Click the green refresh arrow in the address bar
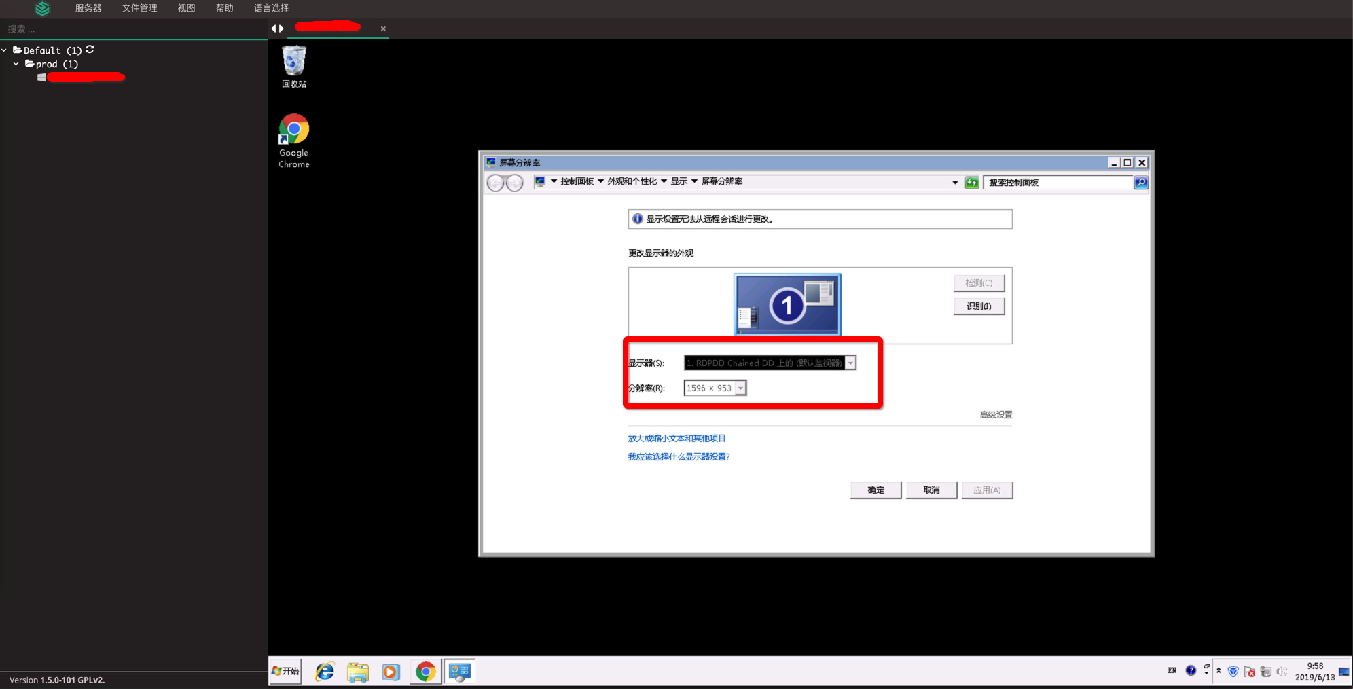 click(x=971, y=182)
